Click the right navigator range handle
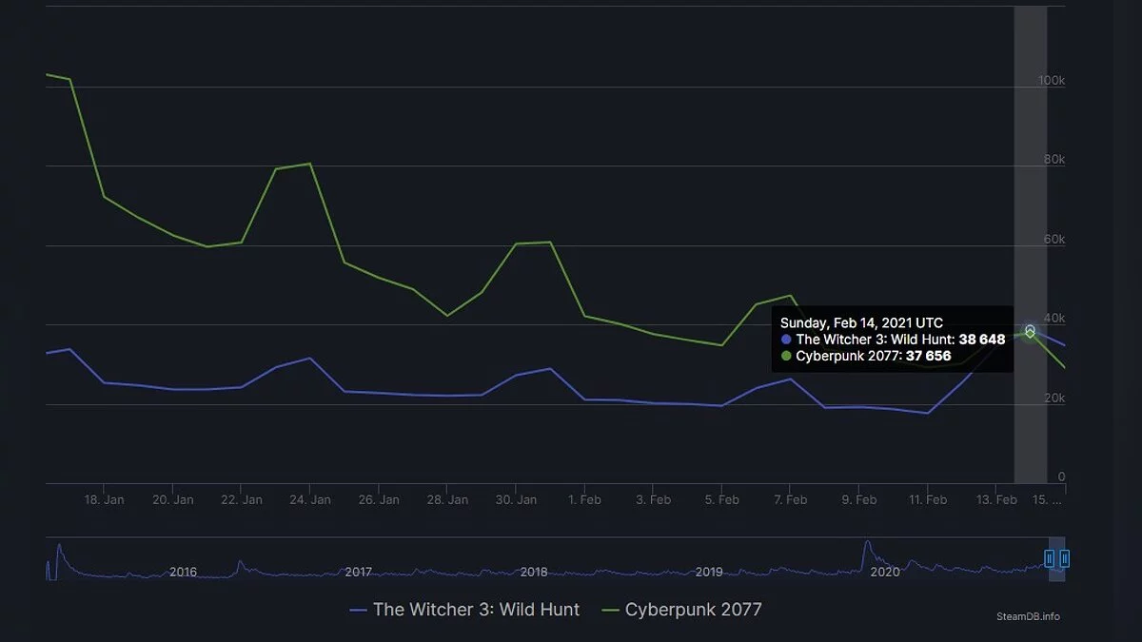The width and height of the screenshot is (1142, 642). coord(1065,558)
